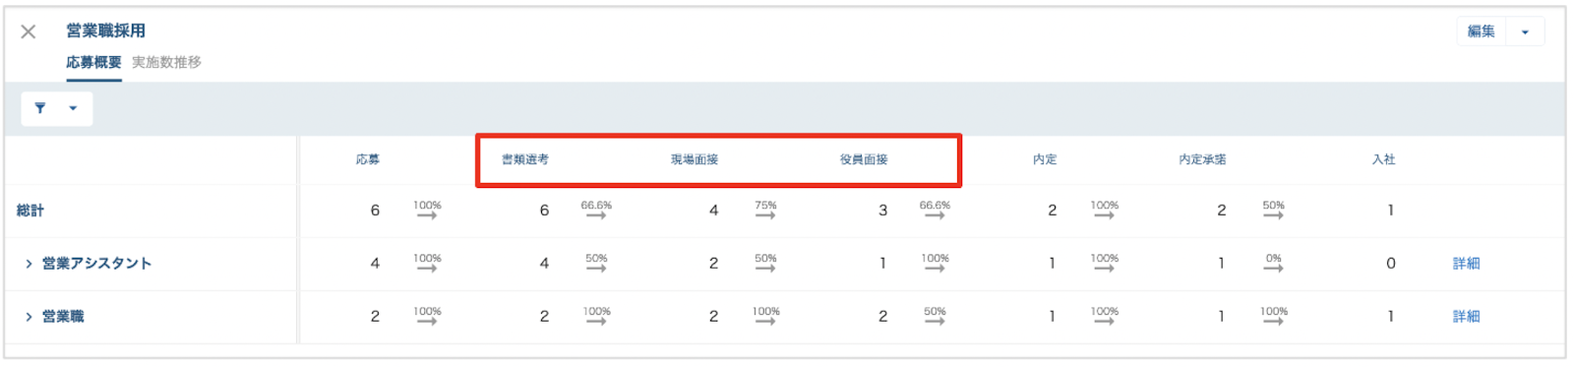Click the 総計 row label
1574x367 pixels.
(x=30, y=211)
